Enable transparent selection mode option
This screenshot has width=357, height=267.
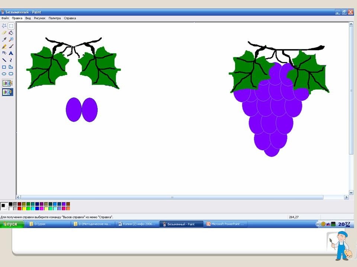point(7,92)
